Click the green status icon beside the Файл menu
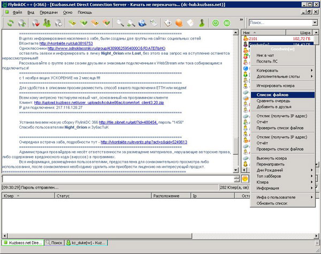This screenshot has height=254, width=321. pos(7,12)
